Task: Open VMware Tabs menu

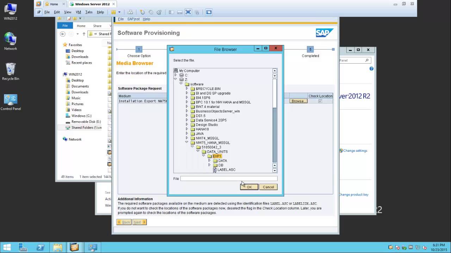Action: pos(89,12)
